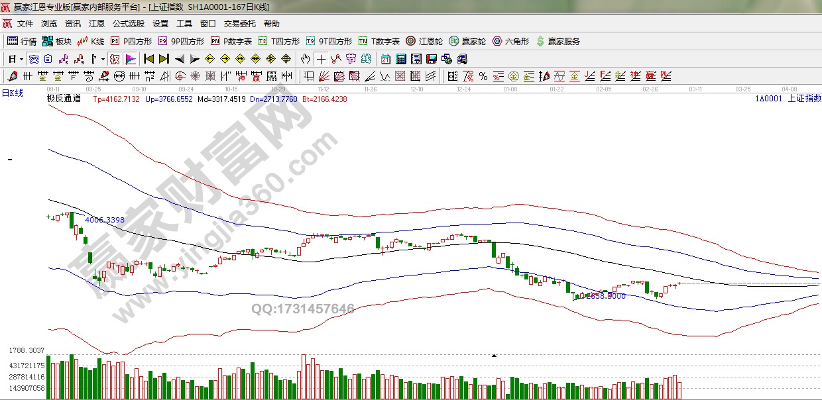
Task: Click the percent (%) drawing tool
Action: coord(483,76)
